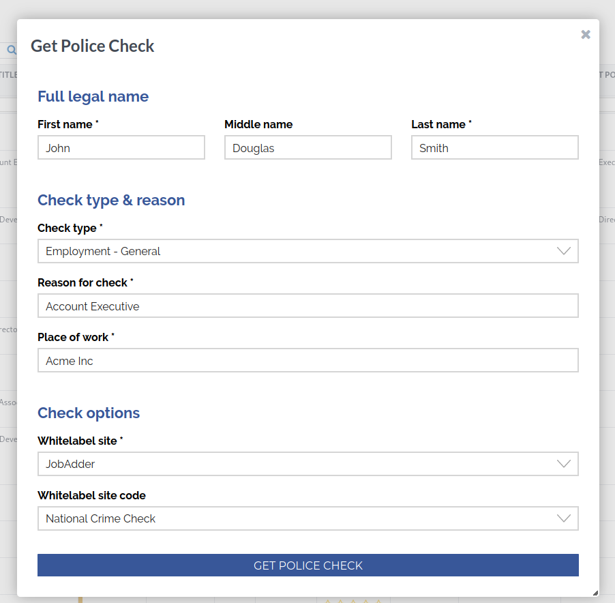Screen dimensions: 615x603
Task: Click the "Last name" label
Action: click(438, 124)
